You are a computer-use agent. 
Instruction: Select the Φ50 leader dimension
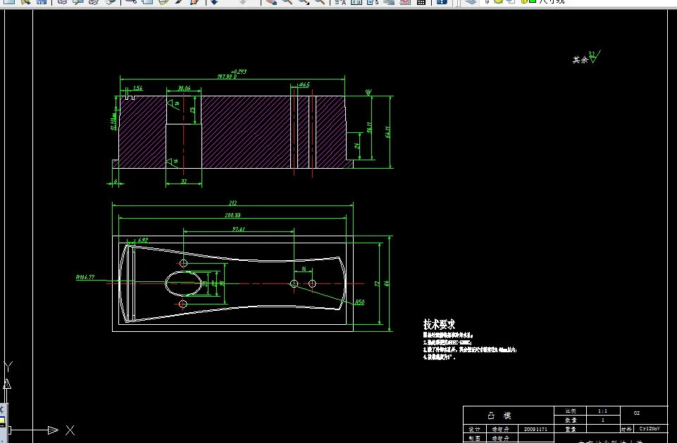click(360, 302)
